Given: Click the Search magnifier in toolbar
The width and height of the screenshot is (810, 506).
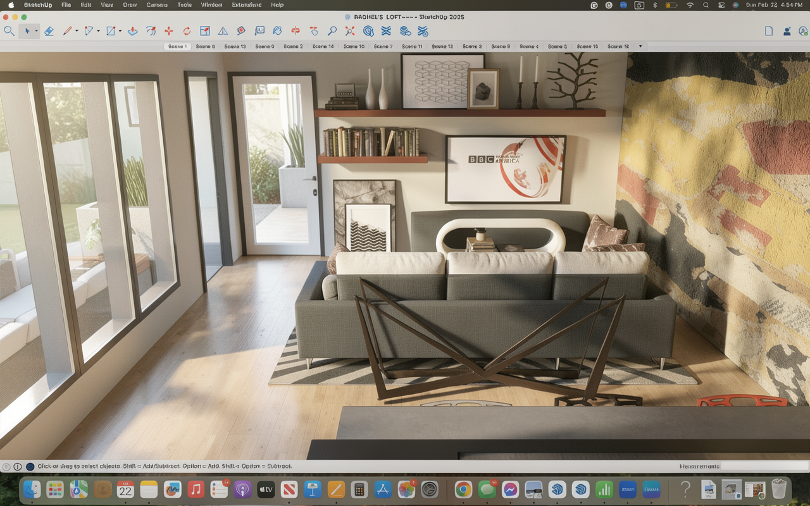Looking at the screenshot, I should pos(9,31).
